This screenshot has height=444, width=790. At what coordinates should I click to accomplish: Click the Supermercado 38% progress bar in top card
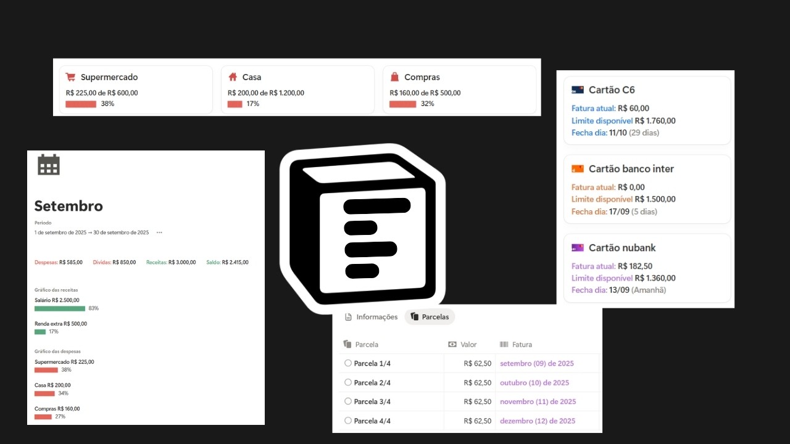click(x=81, y=104)
